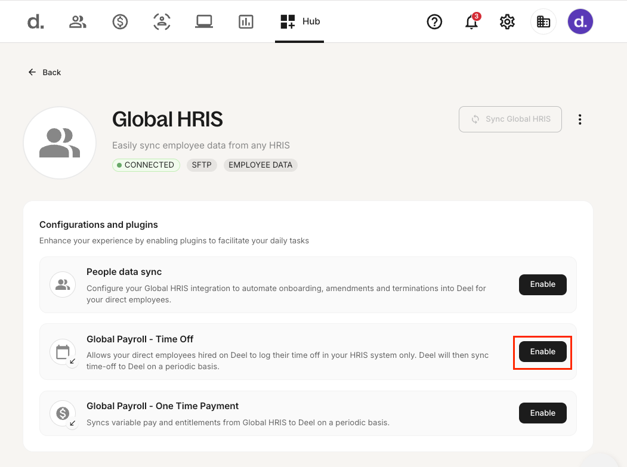Click the People data sync heading

[124, 272]
